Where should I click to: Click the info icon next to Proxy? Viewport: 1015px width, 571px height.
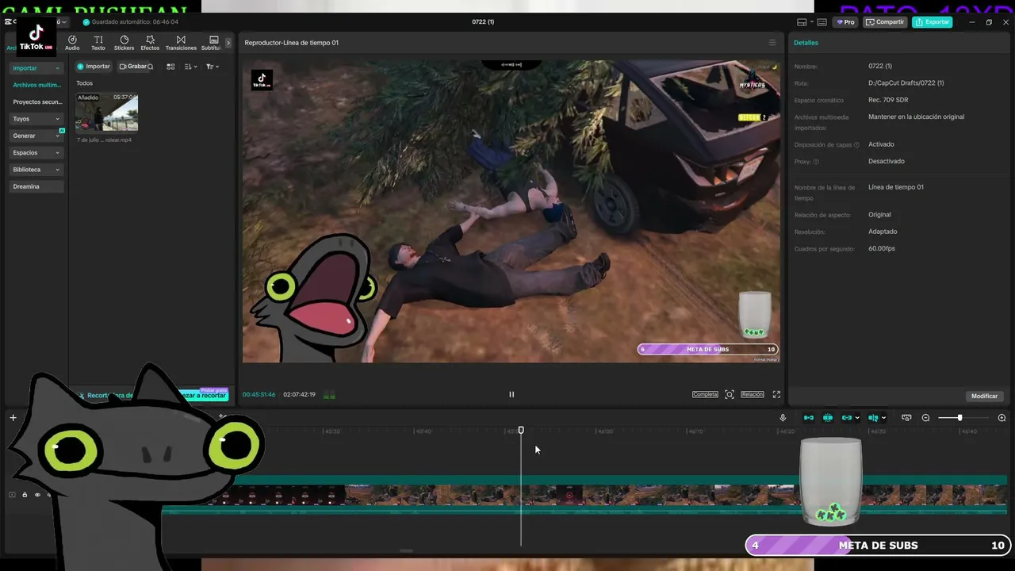[x=816, y=162]
